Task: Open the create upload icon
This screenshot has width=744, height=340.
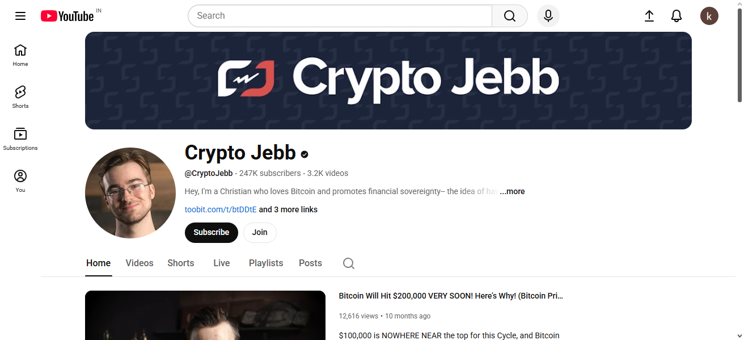Action: [x=649, y=16]
